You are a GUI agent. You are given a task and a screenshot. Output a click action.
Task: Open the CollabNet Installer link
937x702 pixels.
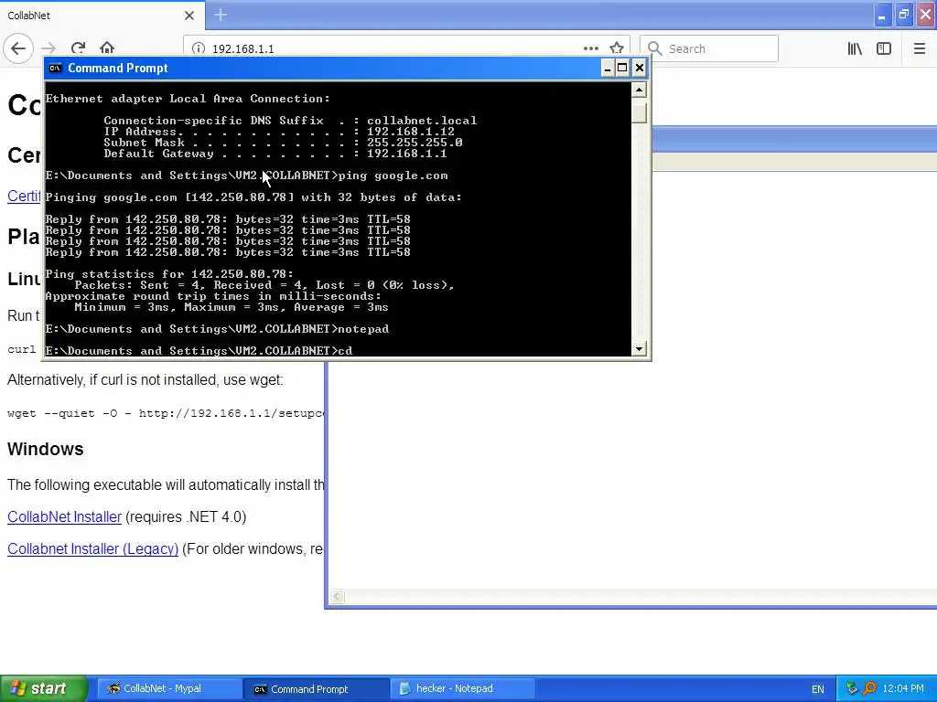(x=65, y=517)
